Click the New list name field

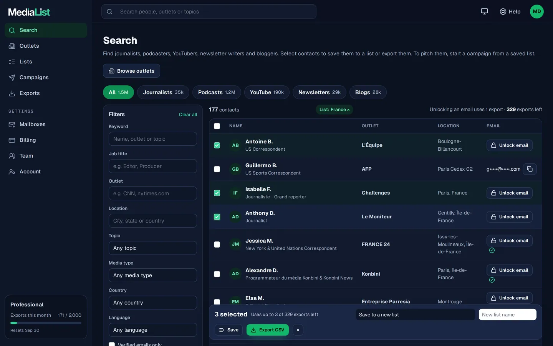(508, 314)
